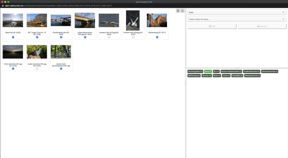This screenshot has width=288, height=158.
Task: Select the Diverse Stadtansichten (1) tag
Action: coord(231,71)
